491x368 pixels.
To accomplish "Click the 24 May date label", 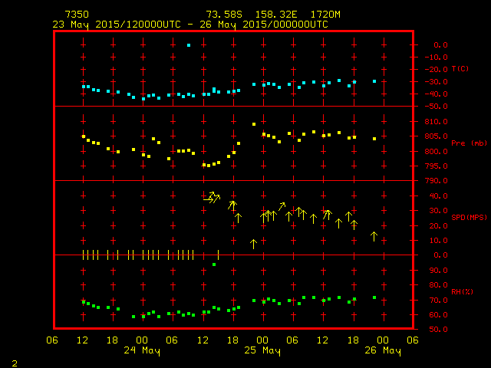I will (x=143, y=350).
